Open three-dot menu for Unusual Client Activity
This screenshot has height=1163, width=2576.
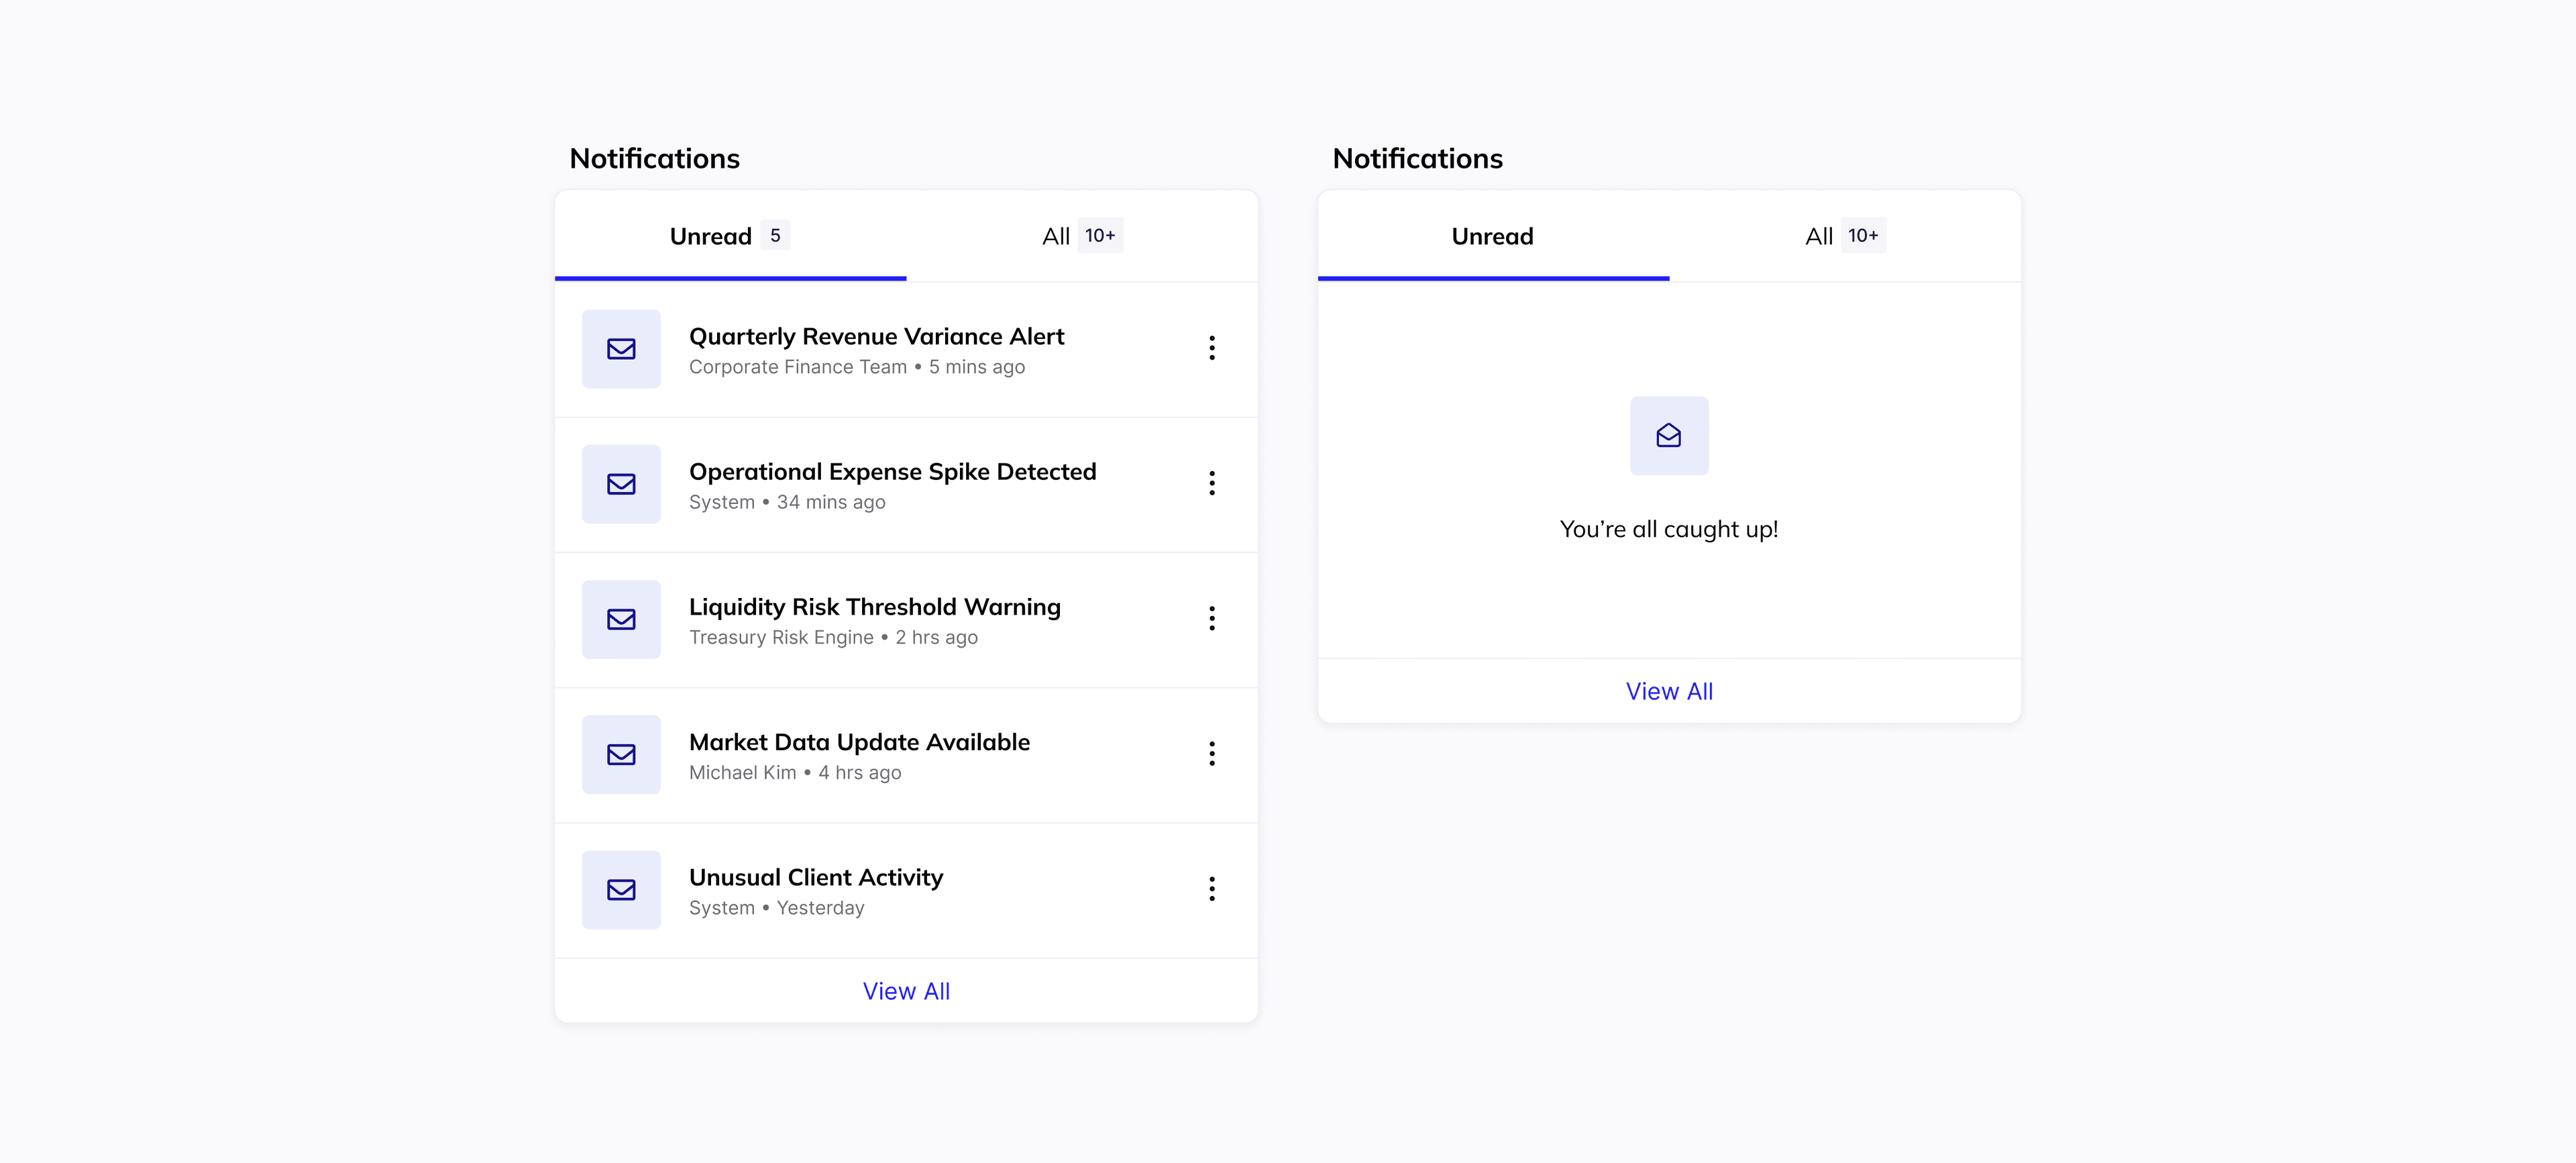(1211, 888)
